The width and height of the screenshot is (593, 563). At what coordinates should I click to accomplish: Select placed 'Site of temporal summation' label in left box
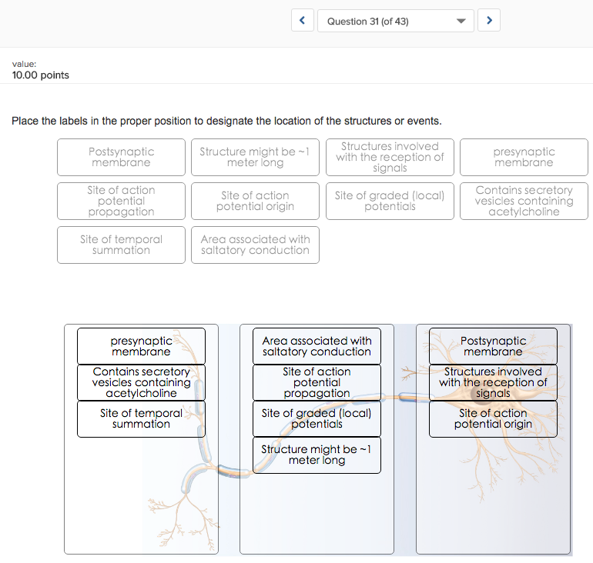pos(141,418)
